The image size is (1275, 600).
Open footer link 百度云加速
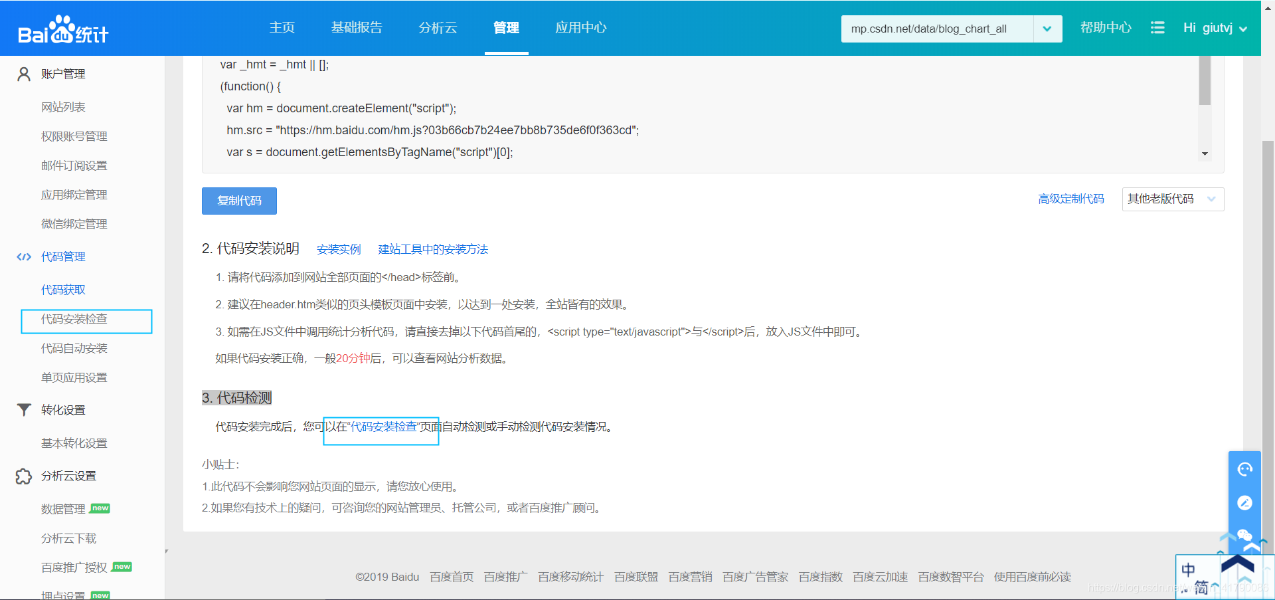tap(880, 577)
